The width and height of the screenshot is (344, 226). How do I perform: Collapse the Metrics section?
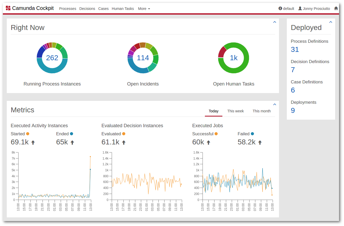275,105
